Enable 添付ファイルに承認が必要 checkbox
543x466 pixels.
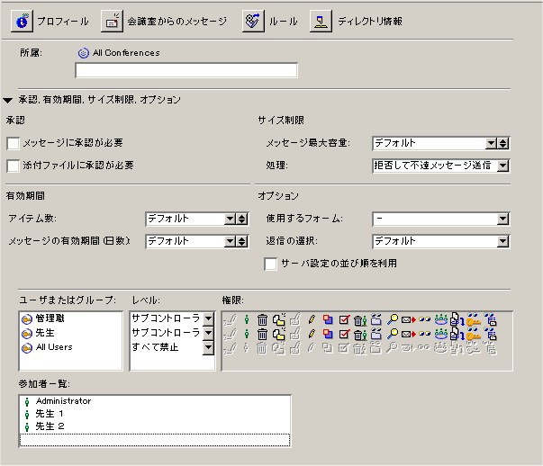pos(13,166)
